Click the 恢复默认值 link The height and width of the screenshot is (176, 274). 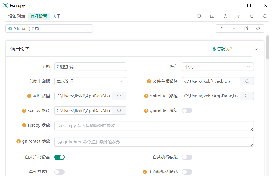coord(223,49)
